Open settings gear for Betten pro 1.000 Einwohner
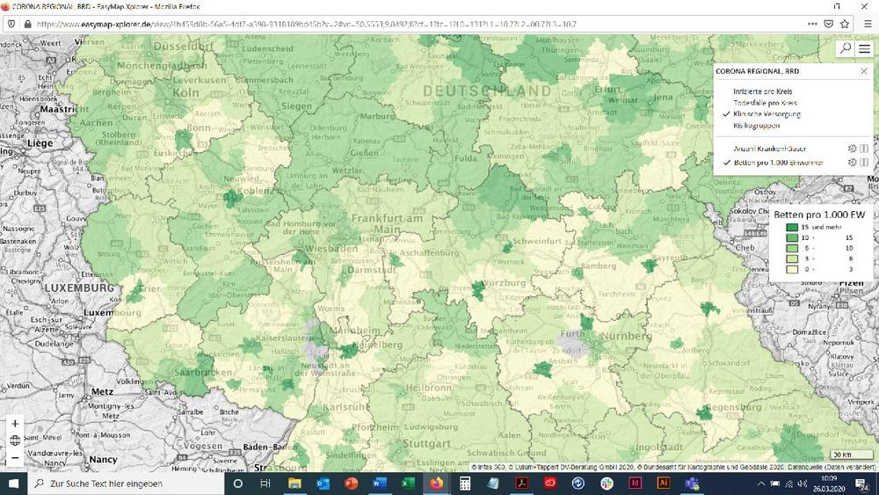Image resolution: width=879 pixels, height=495 pixels. [852, 162]
